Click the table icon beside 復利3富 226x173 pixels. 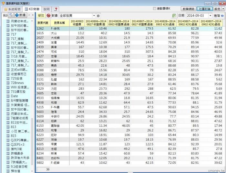coord(8,149)
